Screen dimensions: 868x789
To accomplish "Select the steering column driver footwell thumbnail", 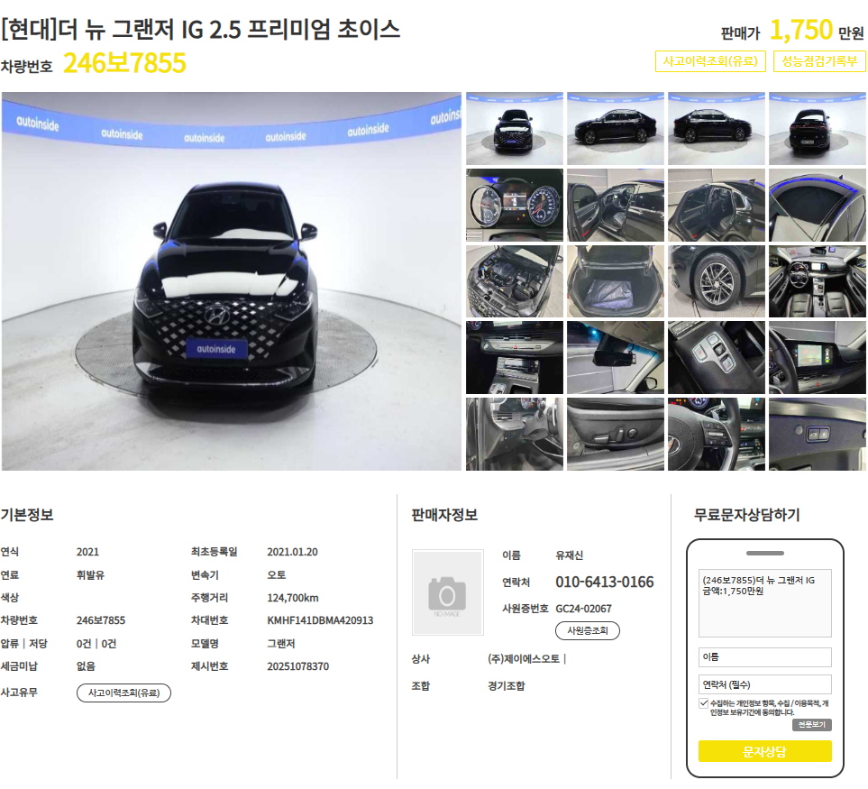I will (515, 434).
